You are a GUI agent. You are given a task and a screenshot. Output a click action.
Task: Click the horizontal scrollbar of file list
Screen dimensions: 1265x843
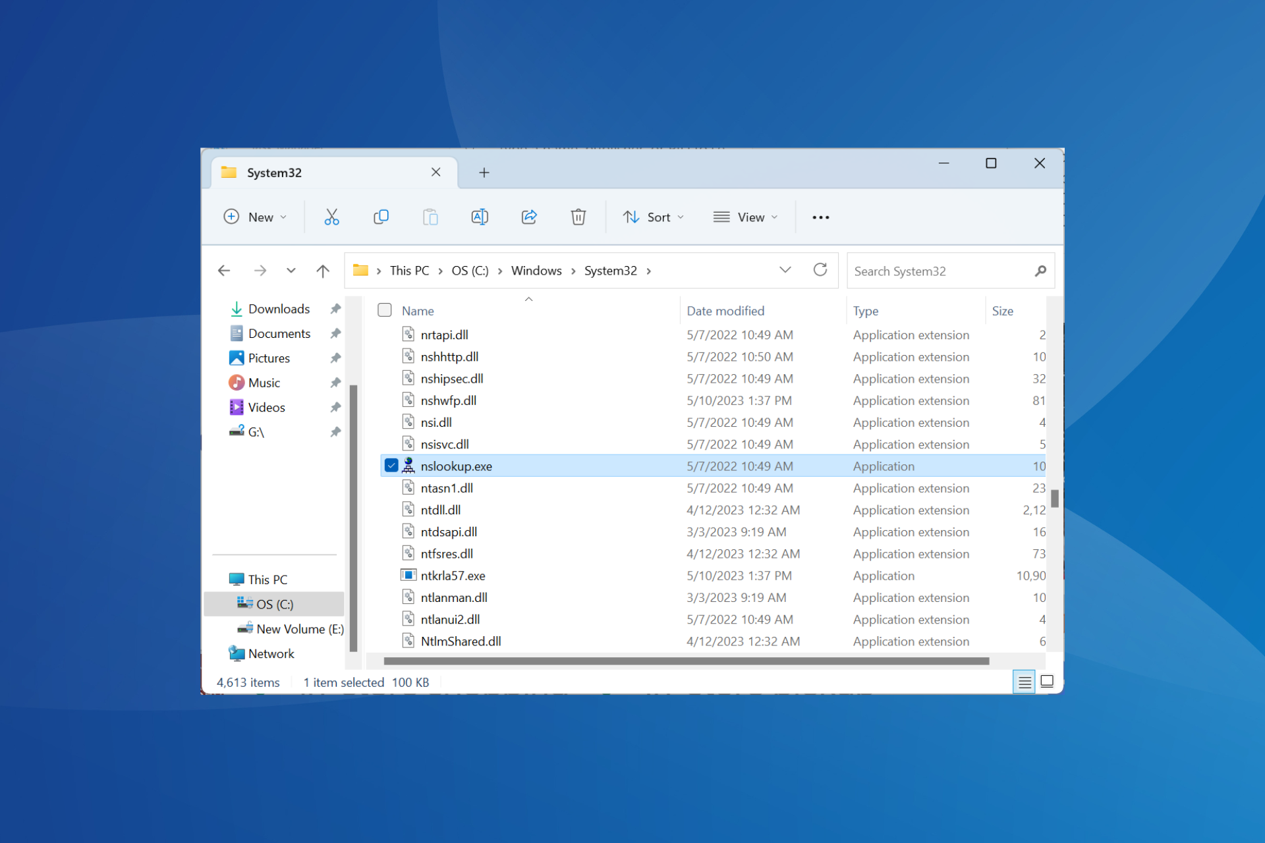[686, 661]
